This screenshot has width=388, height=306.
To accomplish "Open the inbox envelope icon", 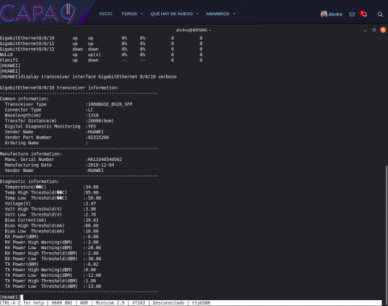I will point(352,15).
